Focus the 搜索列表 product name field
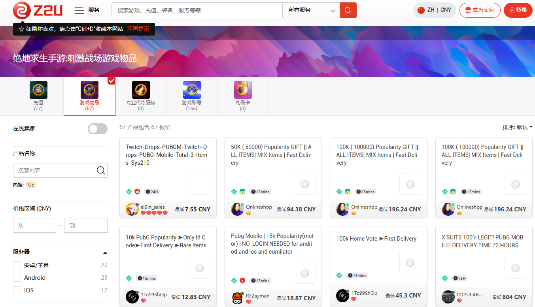This screenshot has height=307, width=535. [x=60, y=170]
